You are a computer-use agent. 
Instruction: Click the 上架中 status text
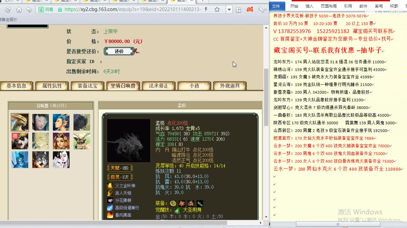pos(110,32)
